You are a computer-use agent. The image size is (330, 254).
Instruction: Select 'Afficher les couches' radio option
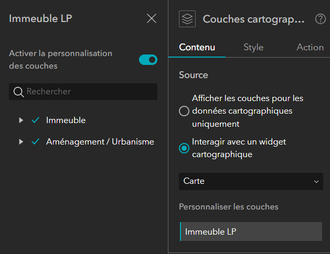tap(184, 111)
